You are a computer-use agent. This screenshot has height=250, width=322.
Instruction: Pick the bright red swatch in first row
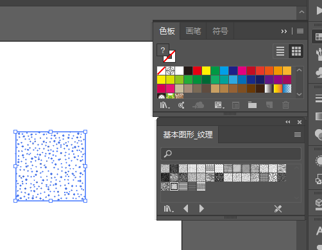point(197,71)
